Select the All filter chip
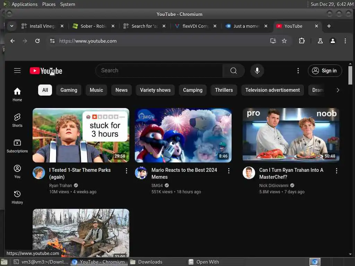The image size is (355, 266). click(x=45, y=90)
